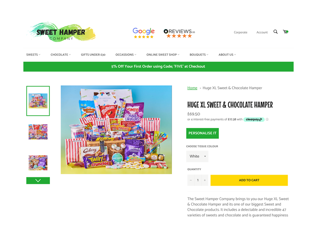Click the Add to Cart button
Viewport: 317px width, 237px height.
pos(249,180)
